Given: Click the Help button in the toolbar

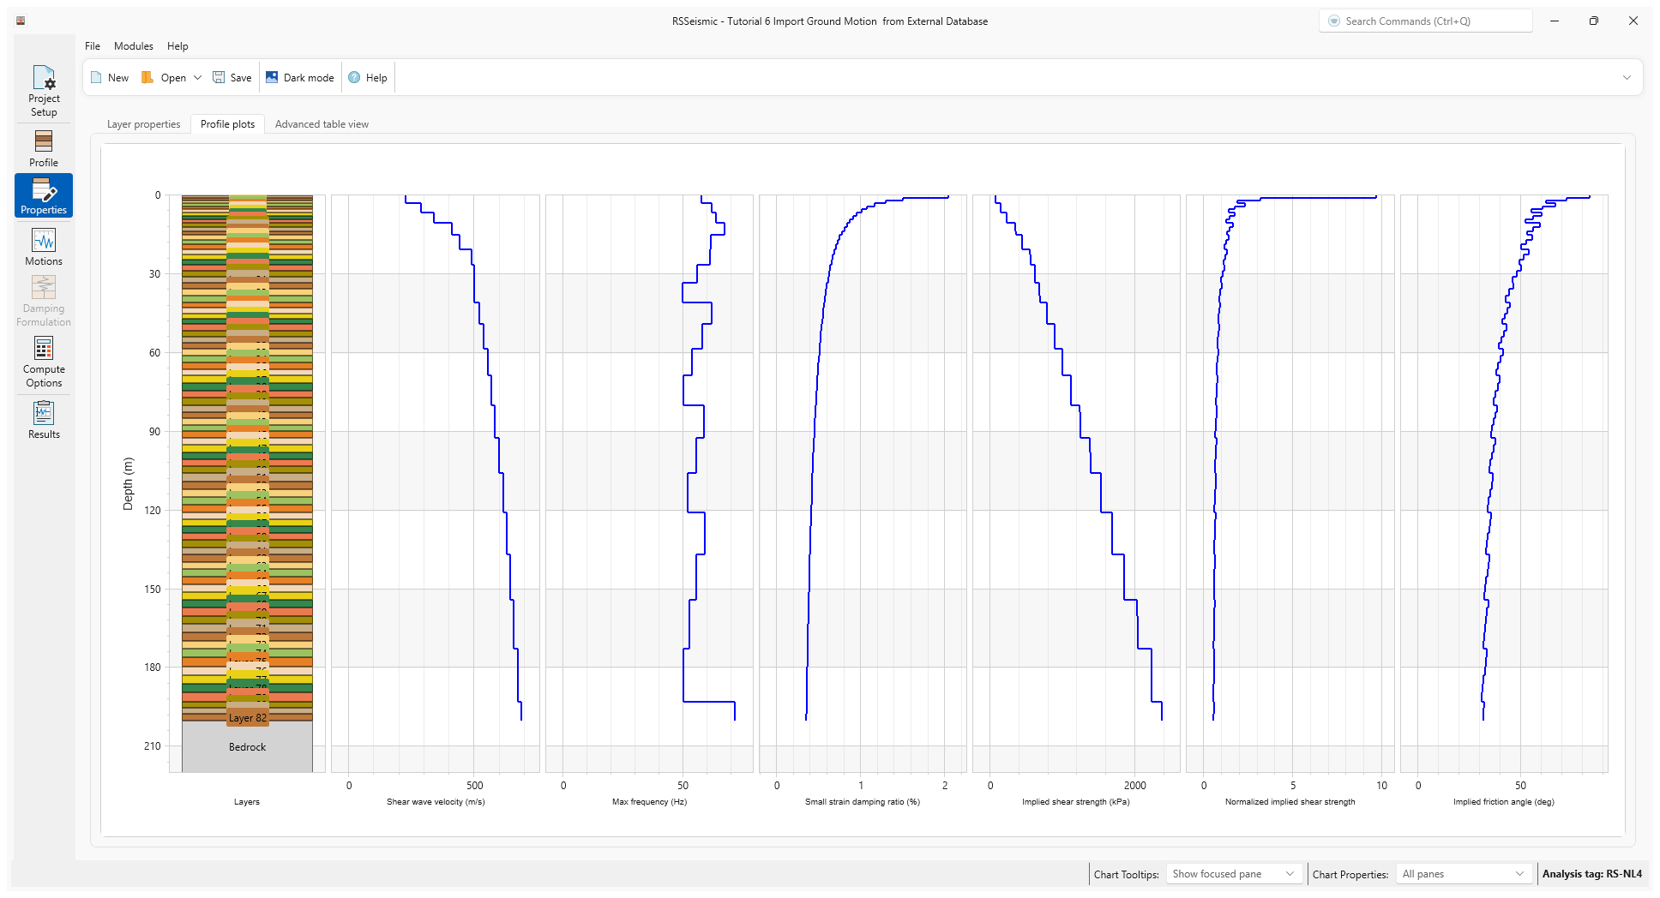Looking at the screenshot, I should (x=367, y=77).
